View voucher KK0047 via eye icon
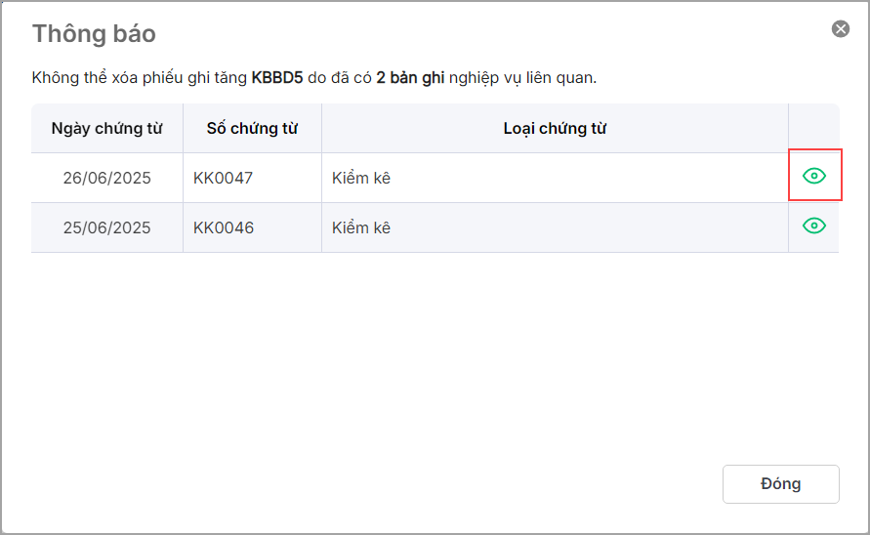Image resolution: width=870 pixels, height=535 pixels. coord(813,176)
